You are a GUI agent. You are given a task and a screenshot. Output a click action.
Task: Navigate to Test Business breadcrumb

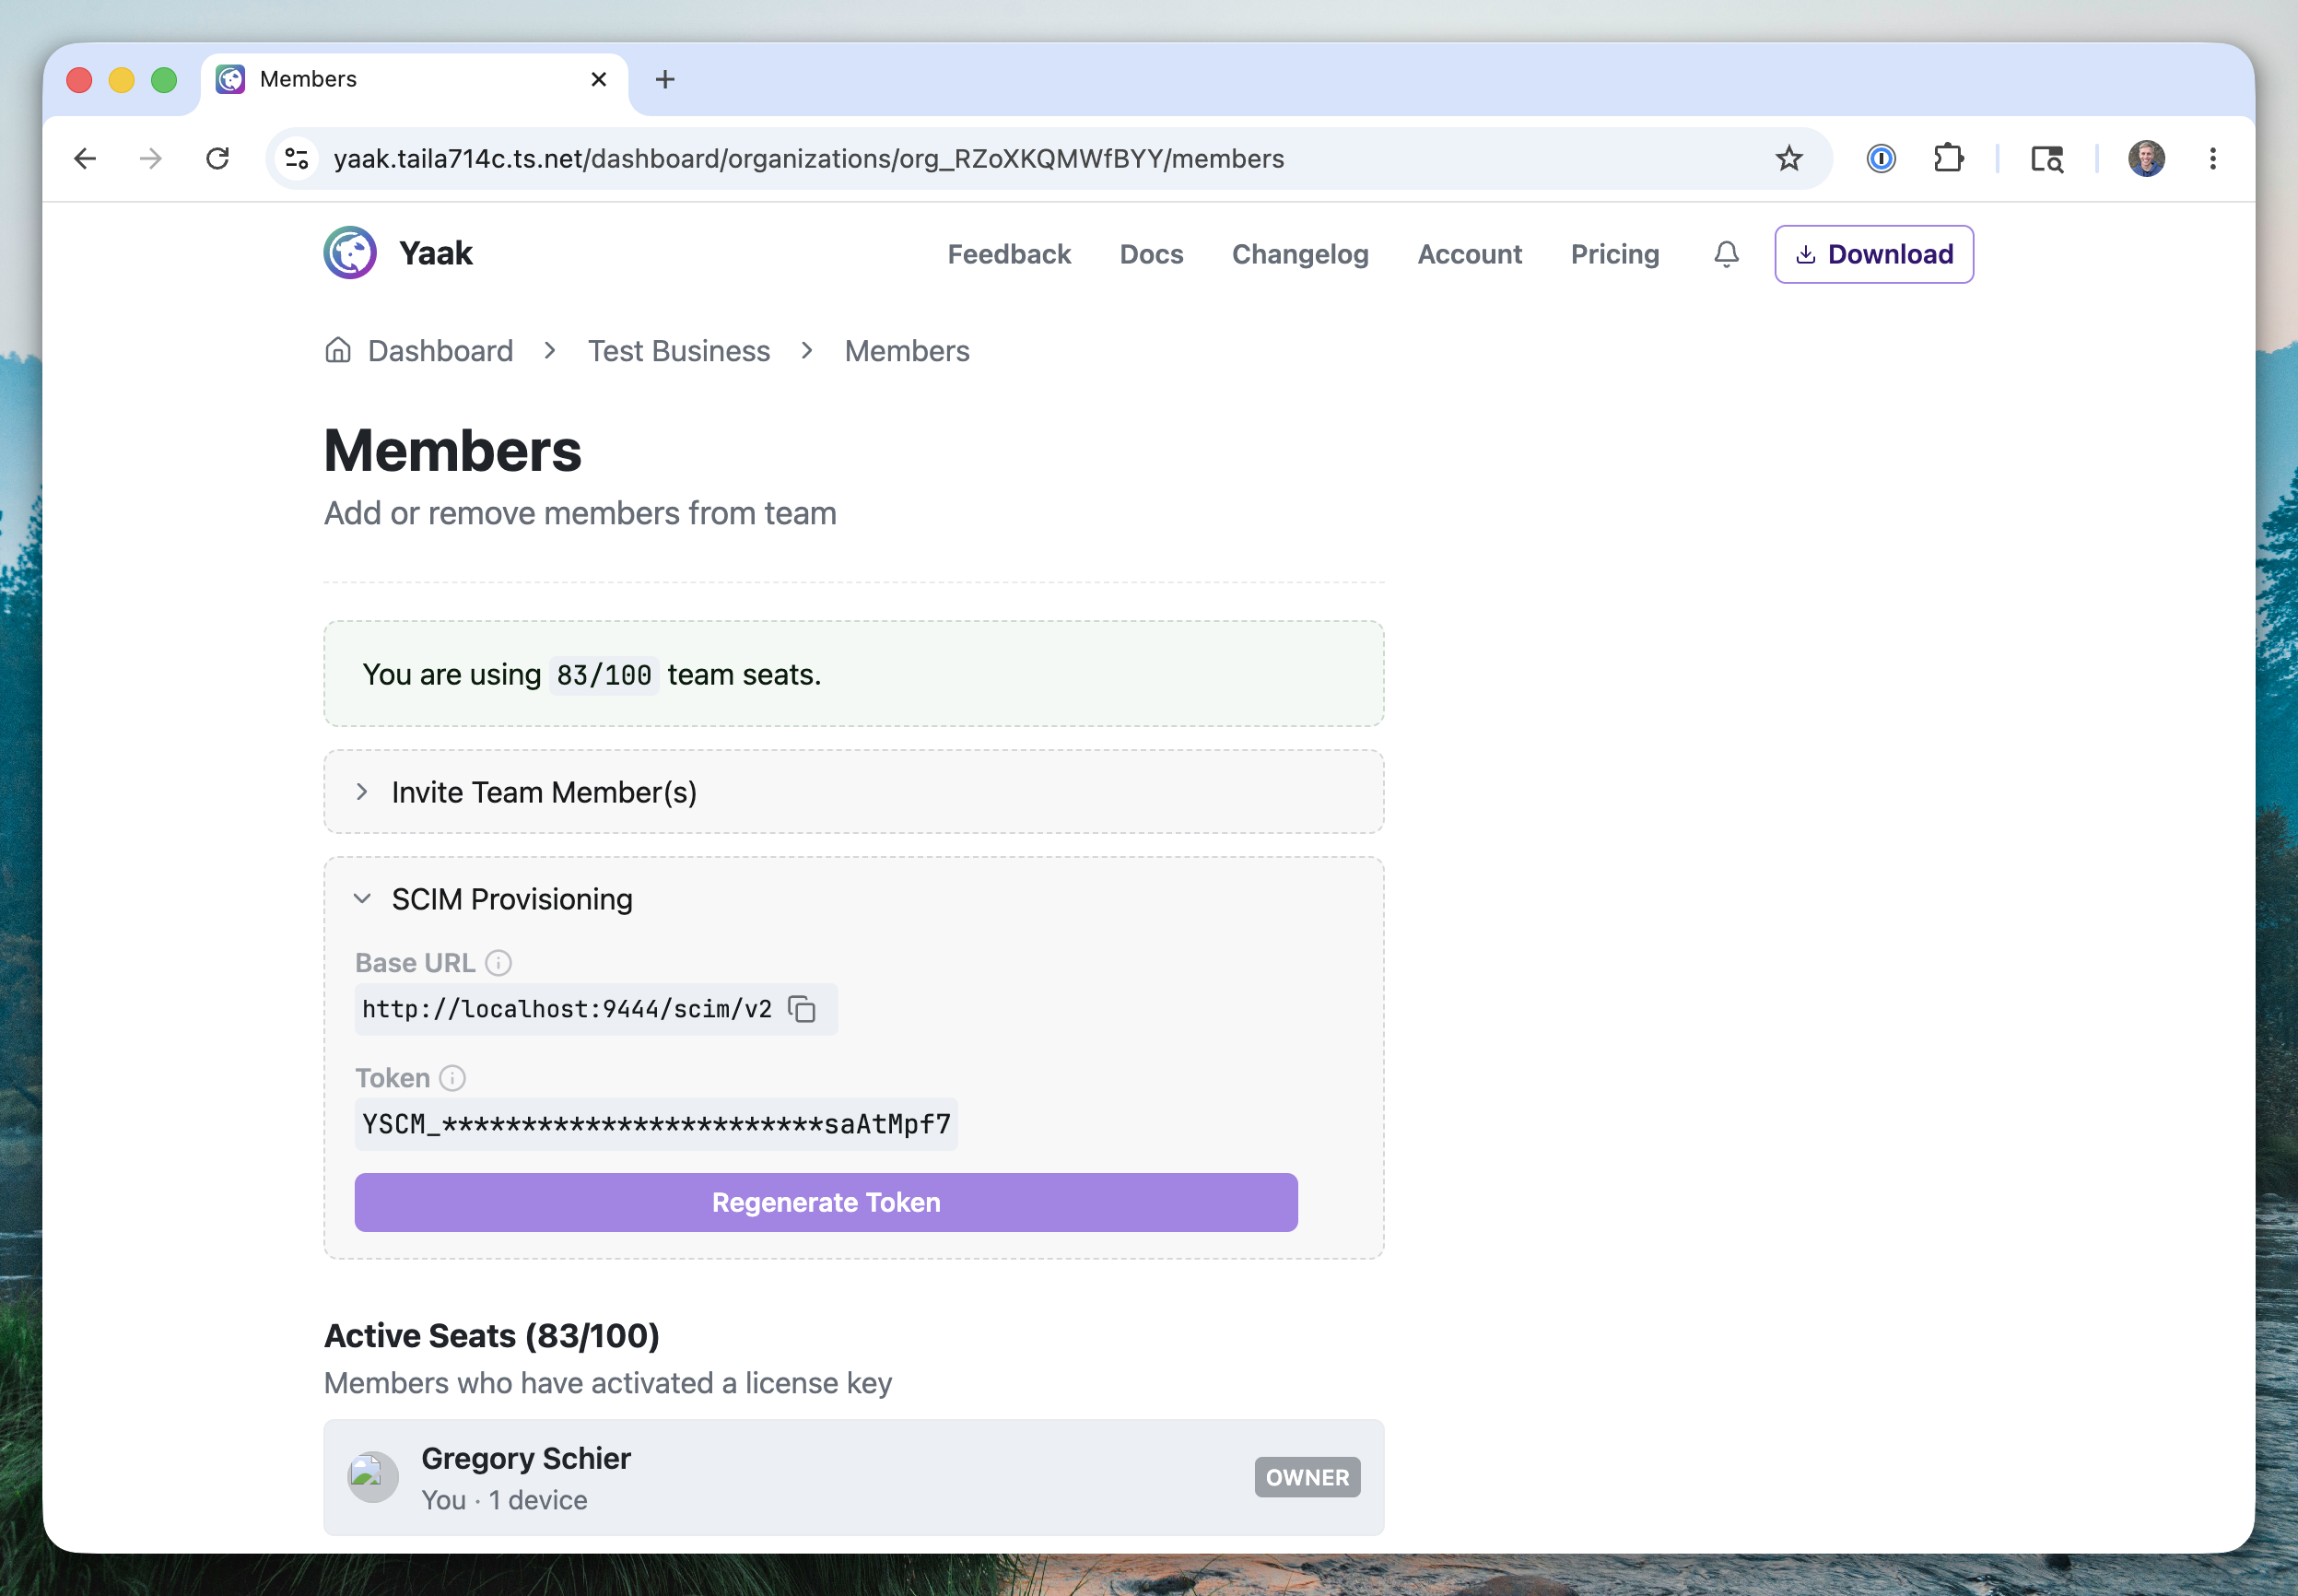point(678,351)
